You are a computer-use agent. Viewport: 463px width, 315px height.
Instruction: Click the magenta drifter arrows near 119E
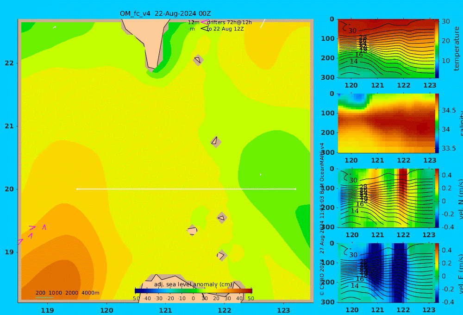click(x=32, y=234)
